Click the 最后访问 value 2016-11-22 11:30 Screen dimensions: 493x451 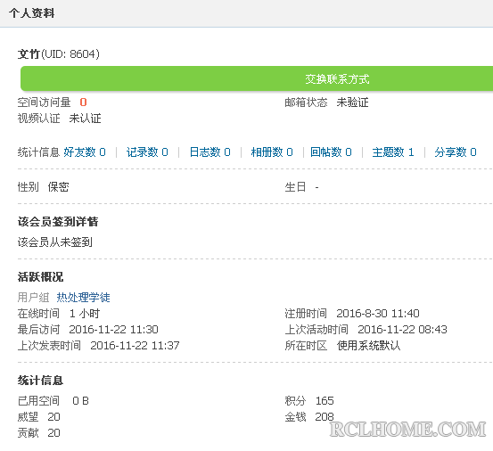113,330
